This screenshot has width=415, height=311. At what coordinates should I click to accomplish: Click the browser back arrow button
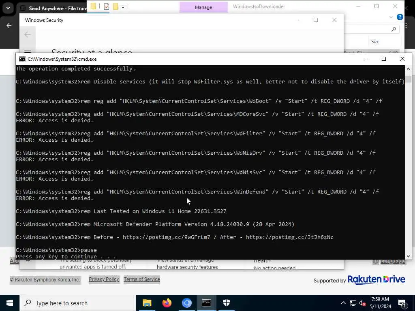[x=9, y=26]
